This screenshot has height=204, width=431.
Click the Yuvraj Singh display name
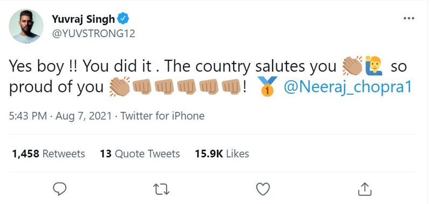84,19
